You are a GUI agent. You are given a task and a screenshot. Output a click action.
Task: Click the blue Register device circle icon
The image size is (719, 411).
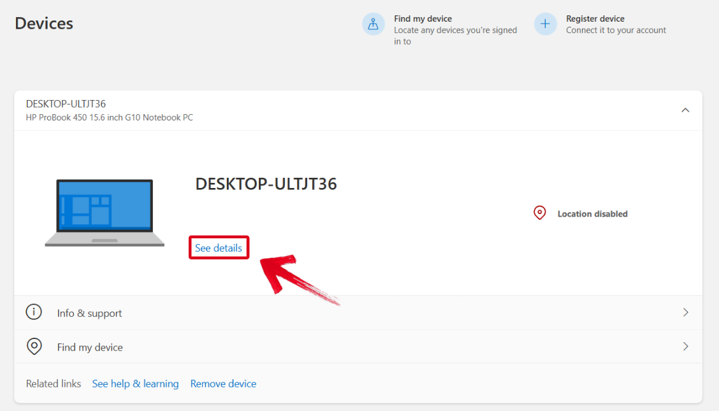coord(546,24)
